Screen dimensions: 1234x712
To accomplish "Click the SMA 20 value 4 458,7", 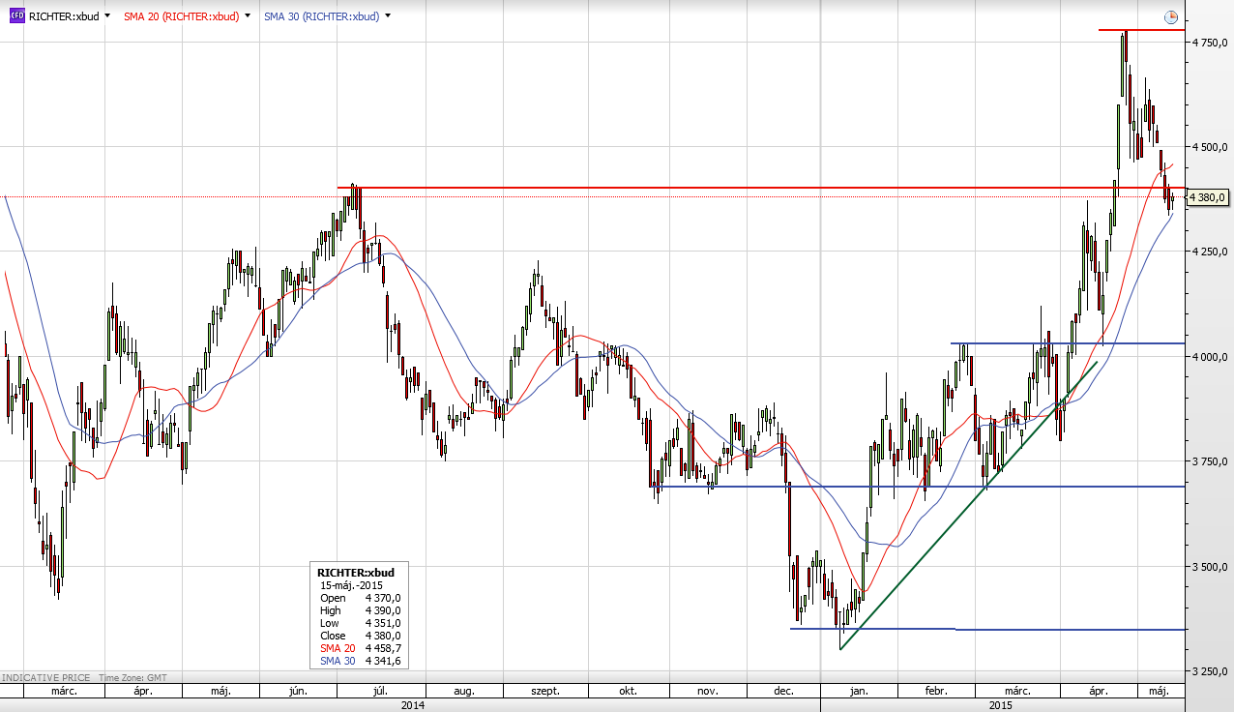I will tap(383, 648).
